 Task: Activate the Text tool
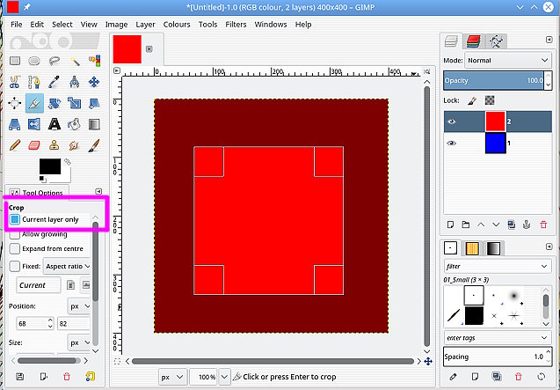click(55, 124)
